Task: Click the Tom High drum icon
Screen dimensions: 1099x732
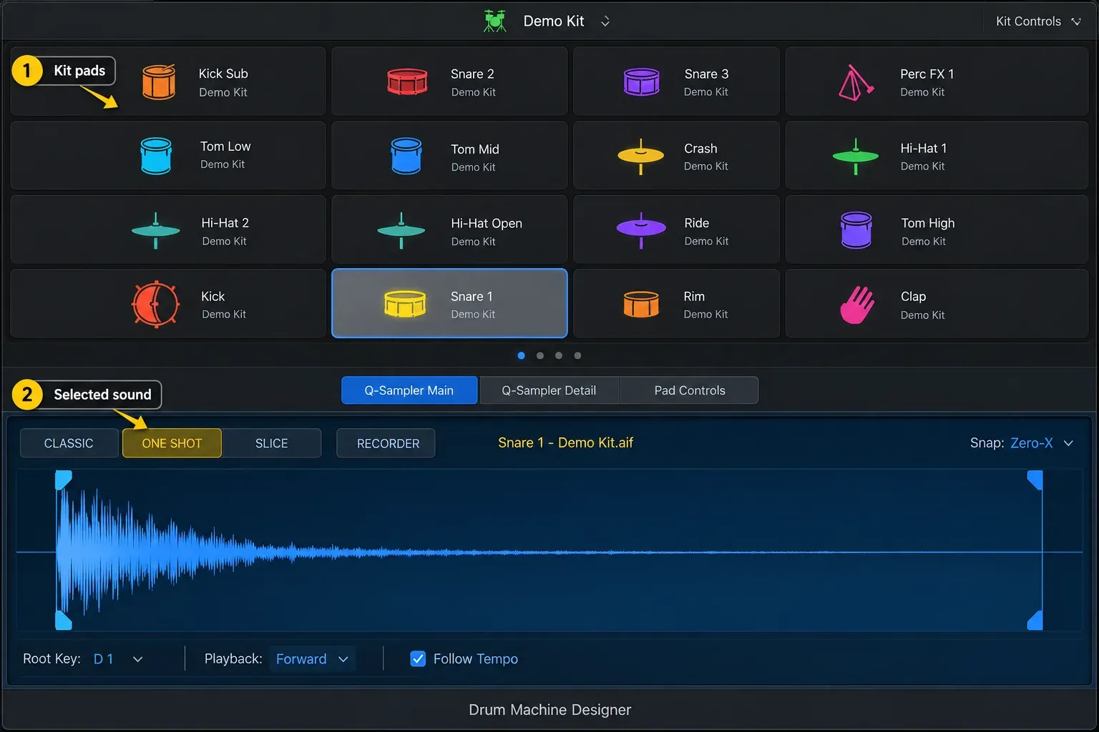Action: pos(856,230)
